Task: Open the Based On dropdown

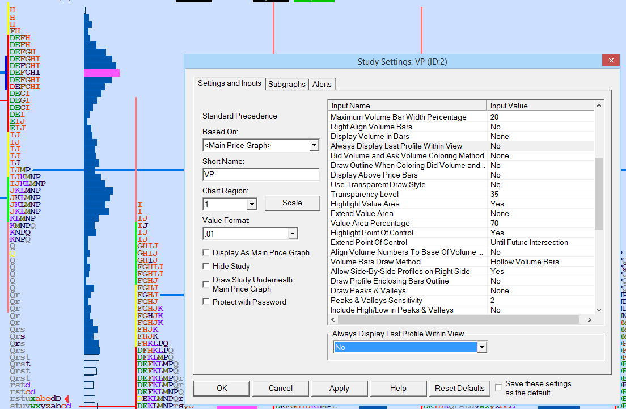Action: coord(314,146)
